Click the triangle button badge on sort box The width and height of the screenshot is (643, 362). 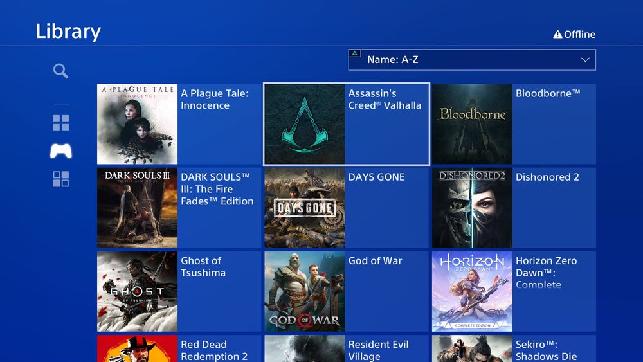(355, 53)
